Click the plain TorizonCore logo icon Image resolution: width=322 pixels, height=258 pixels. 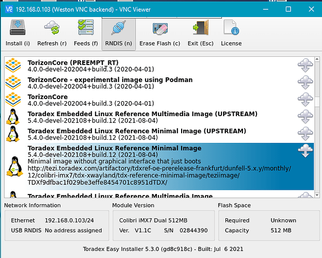coord(13,100)
